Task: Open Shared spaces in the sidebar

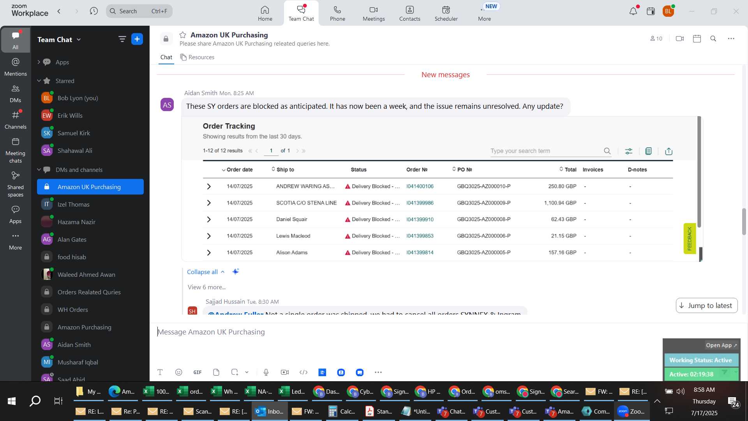Action: (x=16, y=184)
